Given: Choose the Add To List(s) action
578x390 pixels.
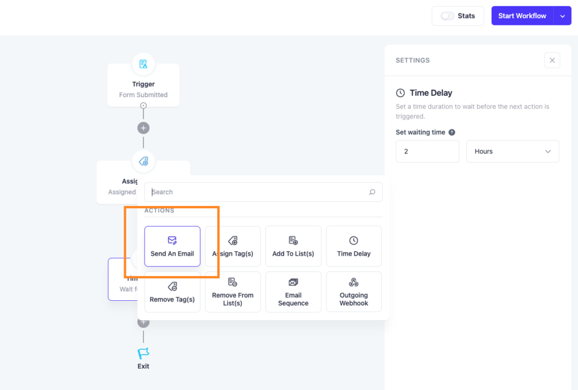Looking at the screenshot, I should point(293,246).
